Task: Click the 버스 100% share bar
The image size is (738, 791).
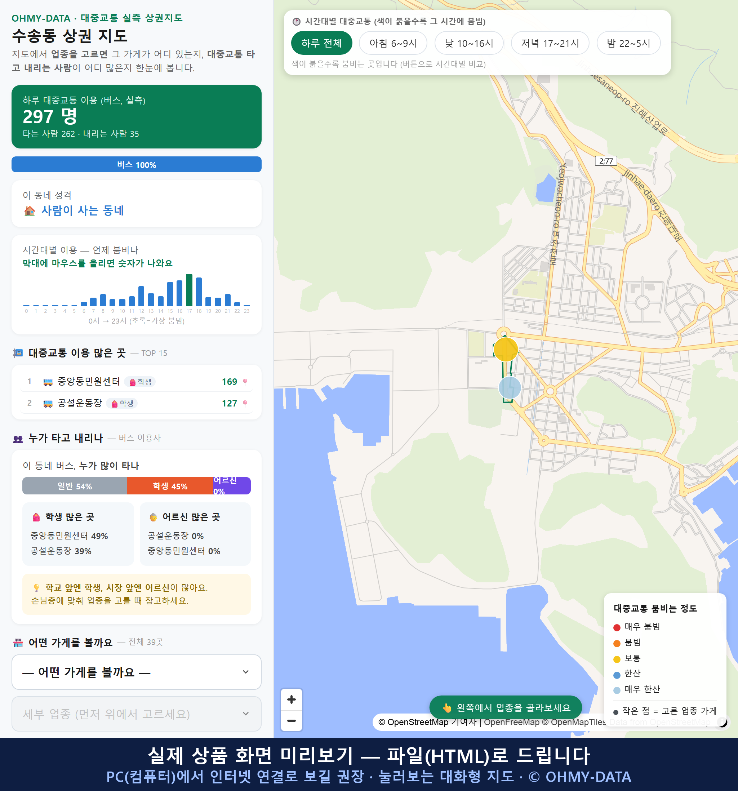Action: (137, 164)
